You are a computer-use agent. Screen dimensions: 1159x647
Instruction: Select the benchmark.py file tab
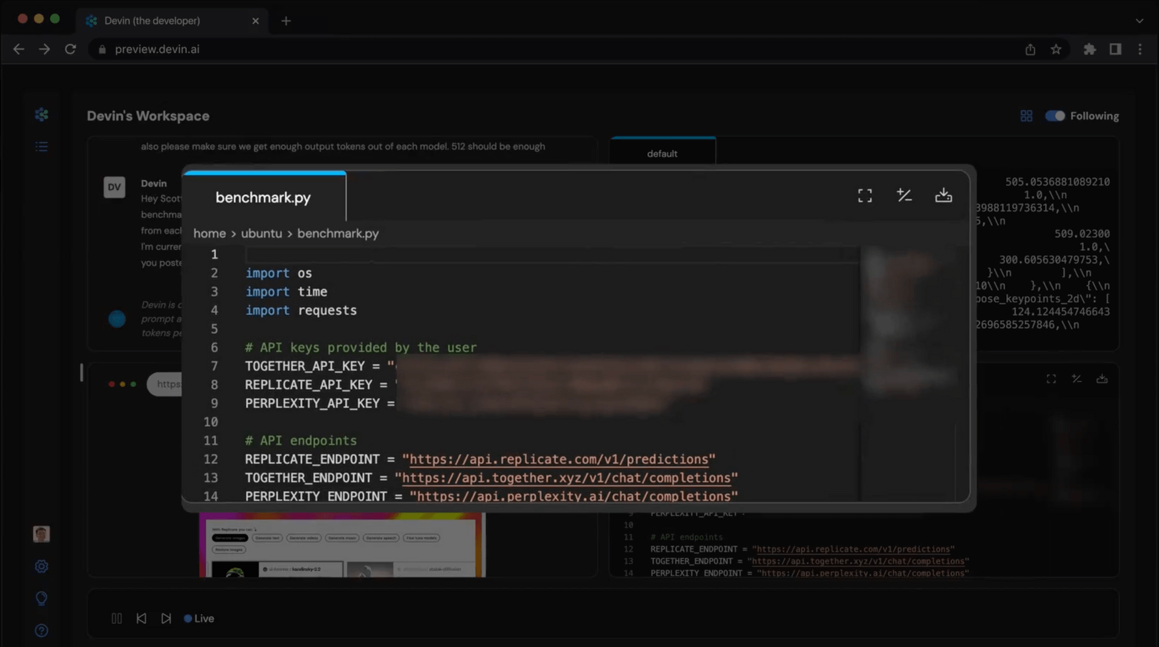(x=263, y=198)
